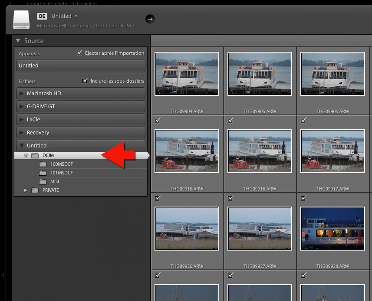Screen dimensions: 372x301
Task: Click the DCIM folder icon
Action: [x=35, y=155]
